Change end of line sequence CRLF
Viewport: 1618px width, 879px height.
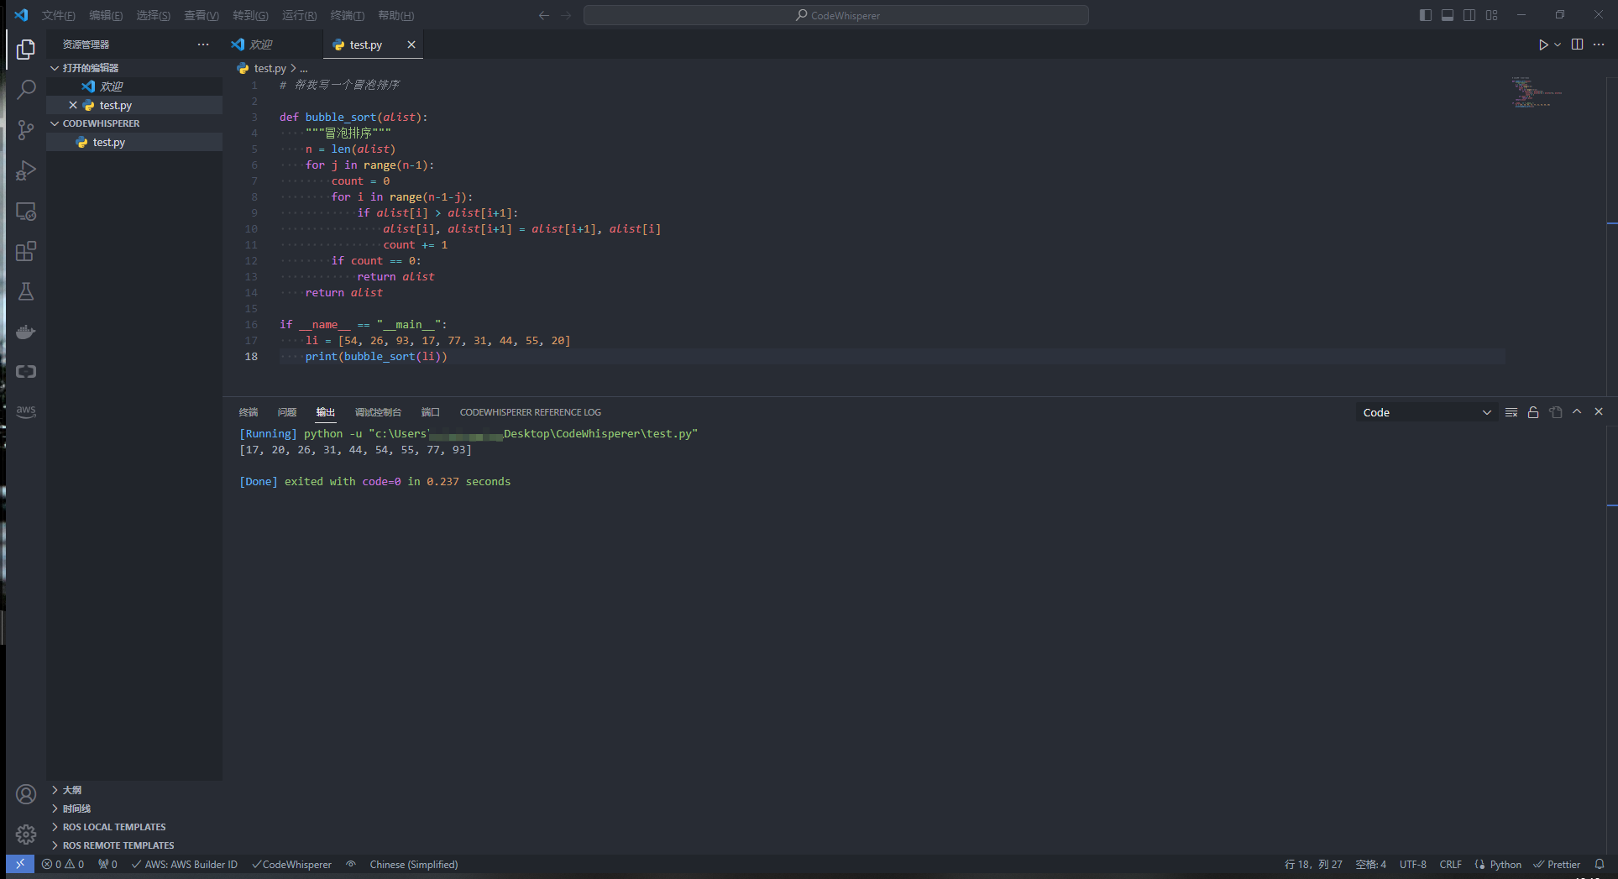coord(1450,864)
